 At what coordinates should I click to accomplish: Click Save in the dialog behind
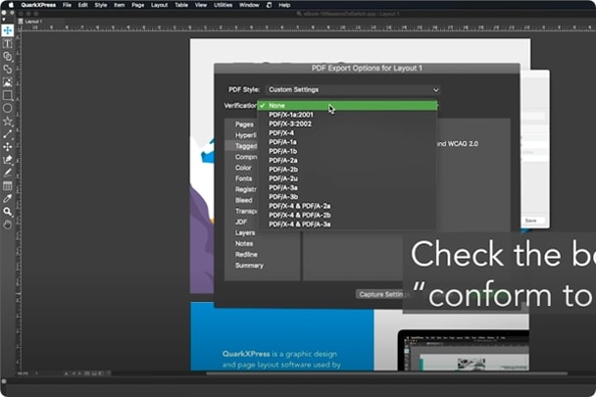(530, 221)
